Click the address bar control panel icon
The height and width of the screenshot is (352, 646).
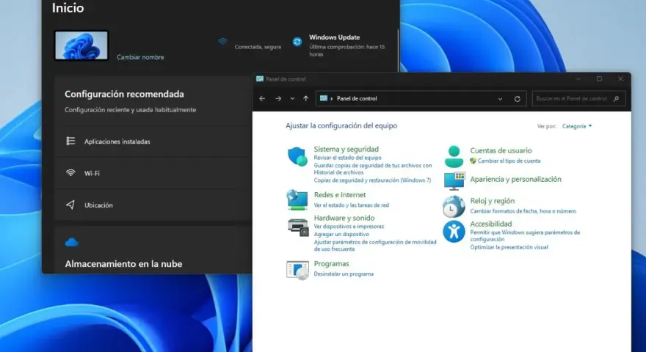324,98
